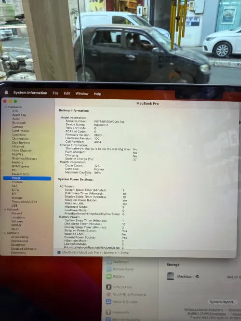The height and width of the screenshot is (321, 241).
Task: Select the highlighted Power item
Action: click(x=27, y=178)
